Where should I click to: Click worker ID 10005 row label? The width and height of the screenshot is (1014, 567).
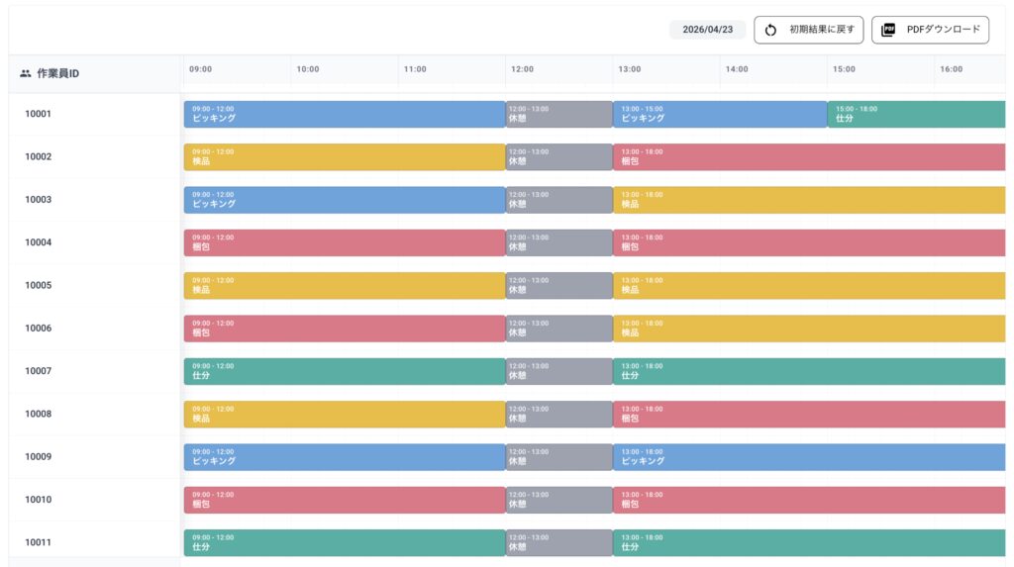click(39, 285)
